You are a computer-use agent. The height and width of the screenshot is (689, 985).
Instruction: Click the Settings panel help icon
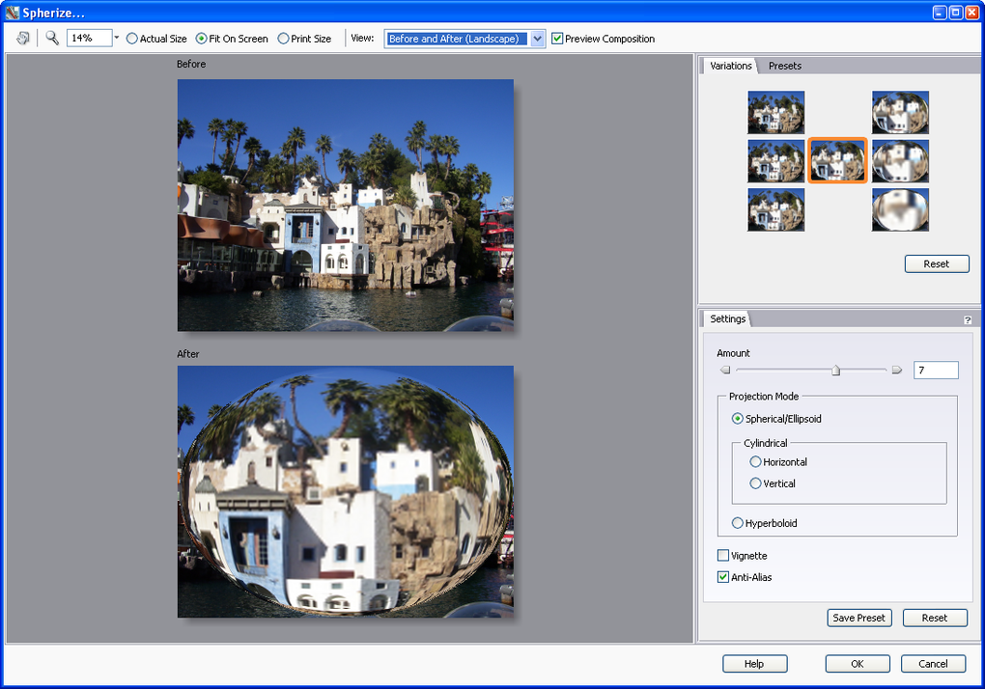point(967,319)
